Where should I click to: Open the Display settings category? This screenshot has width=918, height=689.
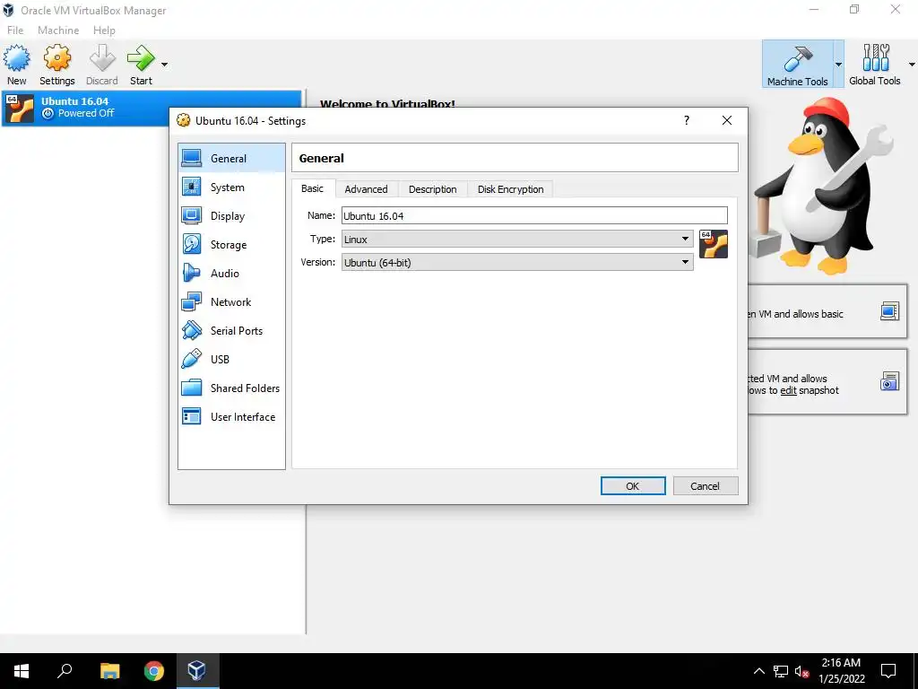tap(231, 216)
